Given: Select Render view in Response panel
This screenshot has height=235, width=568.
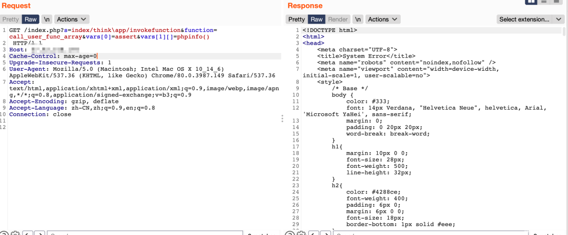Looking at the screenshot, I should coord(338,19).
